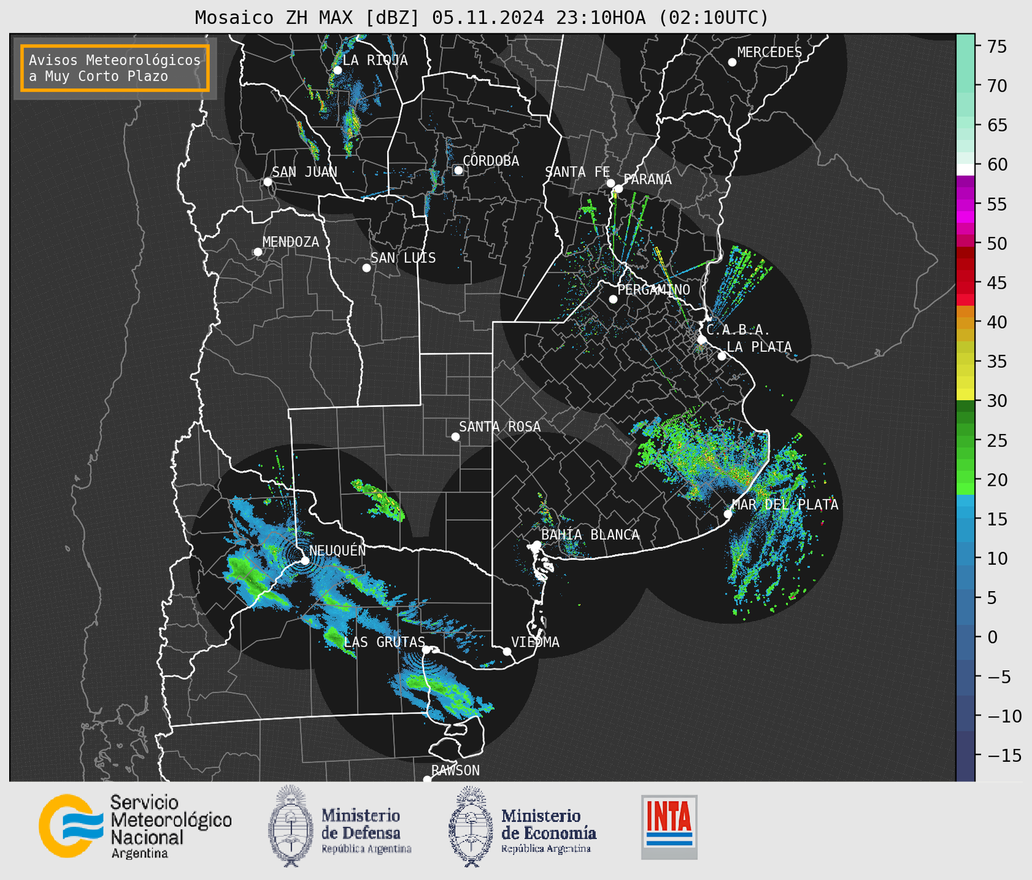
Task: Click the −15 dBZ label on color scale
Action: pos(1004,755)
